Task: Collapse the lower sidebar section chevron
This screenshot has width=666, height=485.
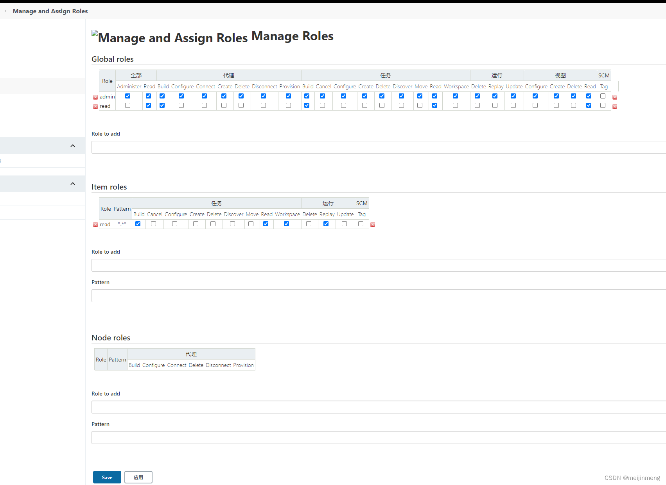Action: click(x=73, y=184)
